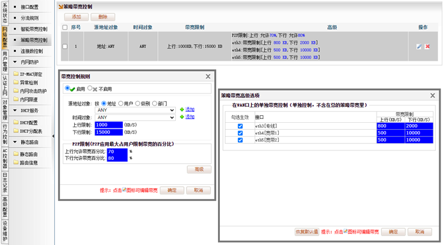
Task: Select the 不启用 radio button
Action: coord(90,88)
